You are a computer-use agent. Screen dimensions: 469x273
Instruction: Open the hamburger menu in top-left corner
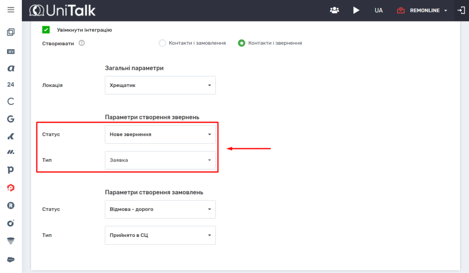(x=11, y=10)
